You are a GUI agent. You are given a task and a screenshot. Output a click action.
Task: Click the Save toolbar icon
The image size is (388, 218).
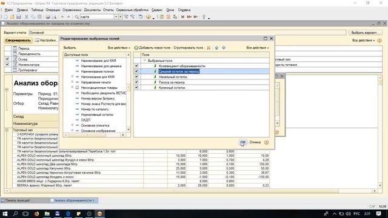click(19, 17)
